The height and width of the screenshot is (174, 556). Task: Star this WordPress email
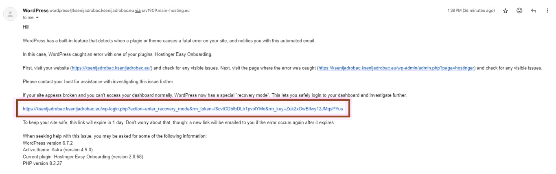pyautogui.click(x=505, y=11)
